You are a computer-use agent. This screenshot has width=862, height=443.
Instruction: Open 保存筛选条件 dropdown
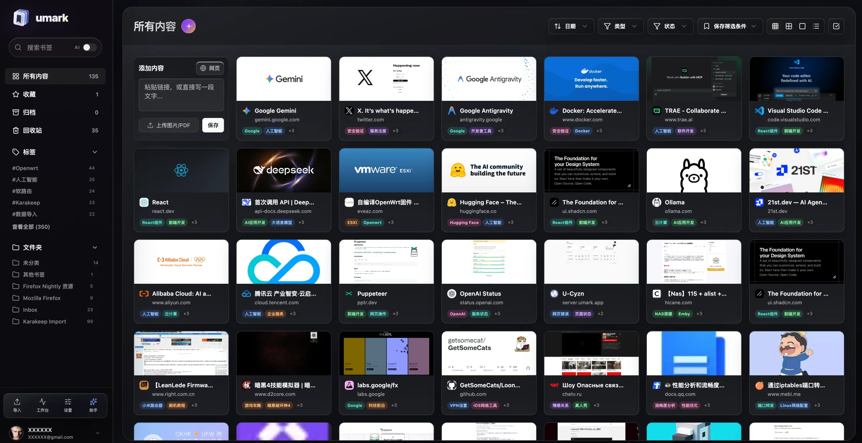coord(730,26)
